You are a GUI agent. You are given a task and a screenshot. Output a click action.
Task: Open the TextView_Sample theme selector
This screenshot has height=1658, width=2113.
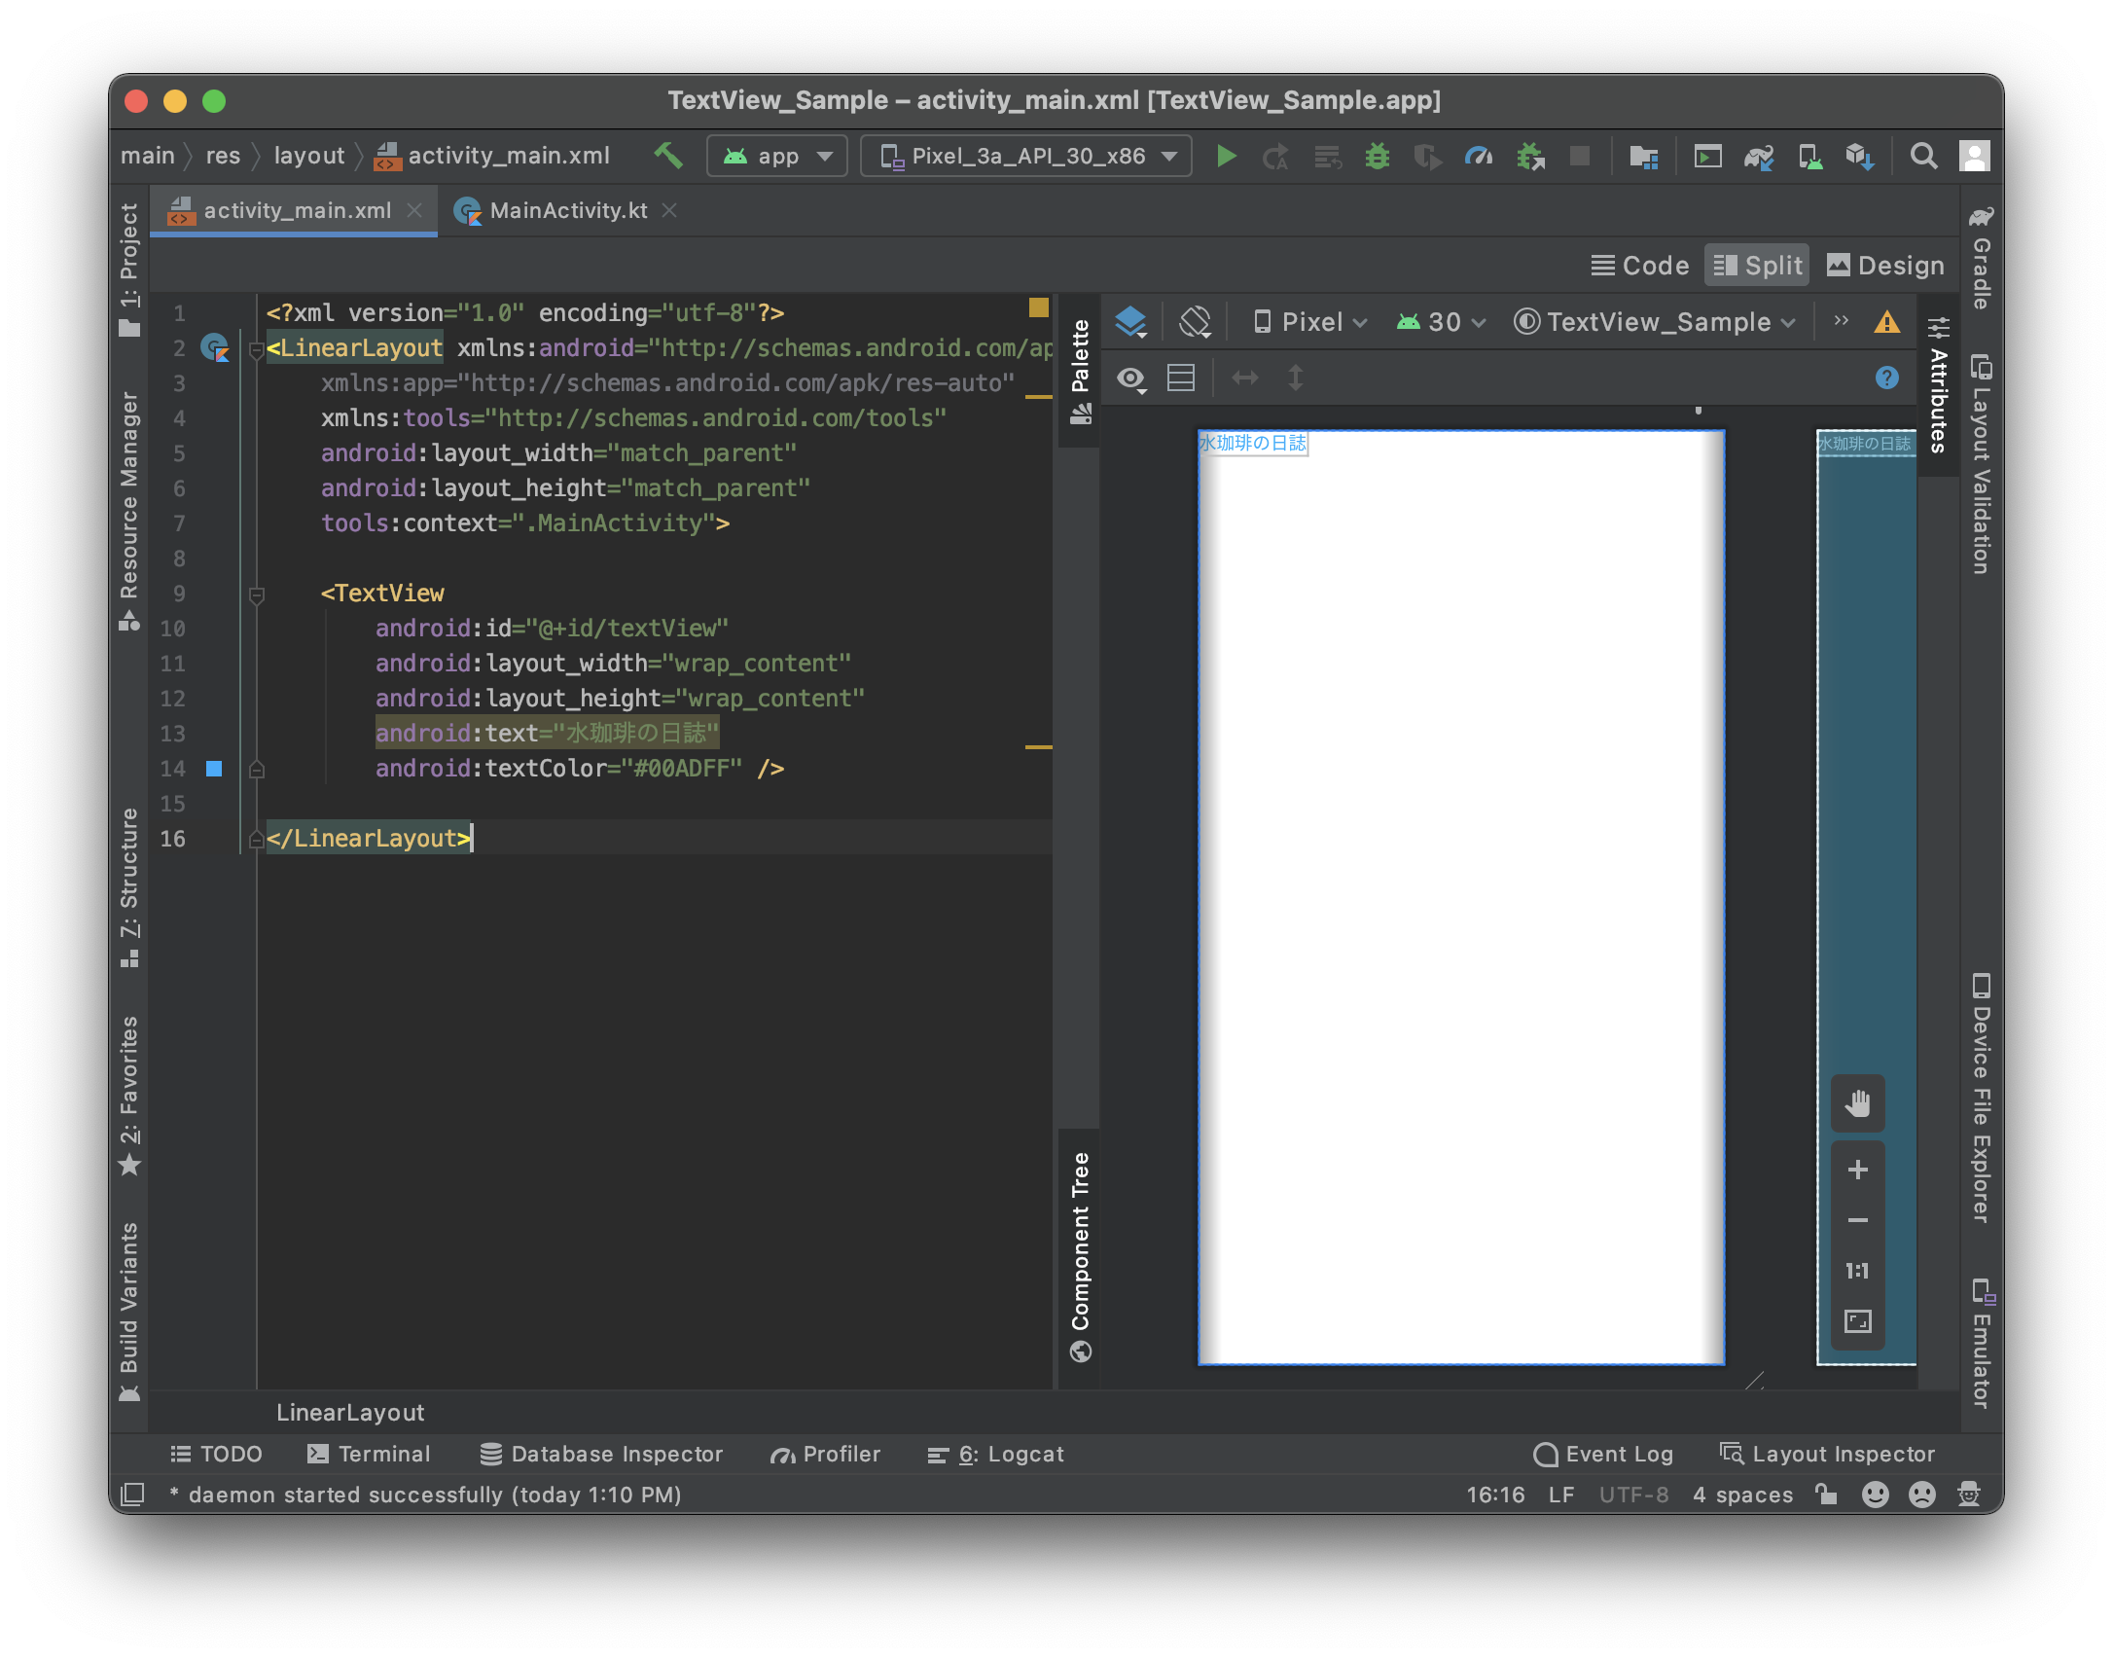[x=1654, y=322]
